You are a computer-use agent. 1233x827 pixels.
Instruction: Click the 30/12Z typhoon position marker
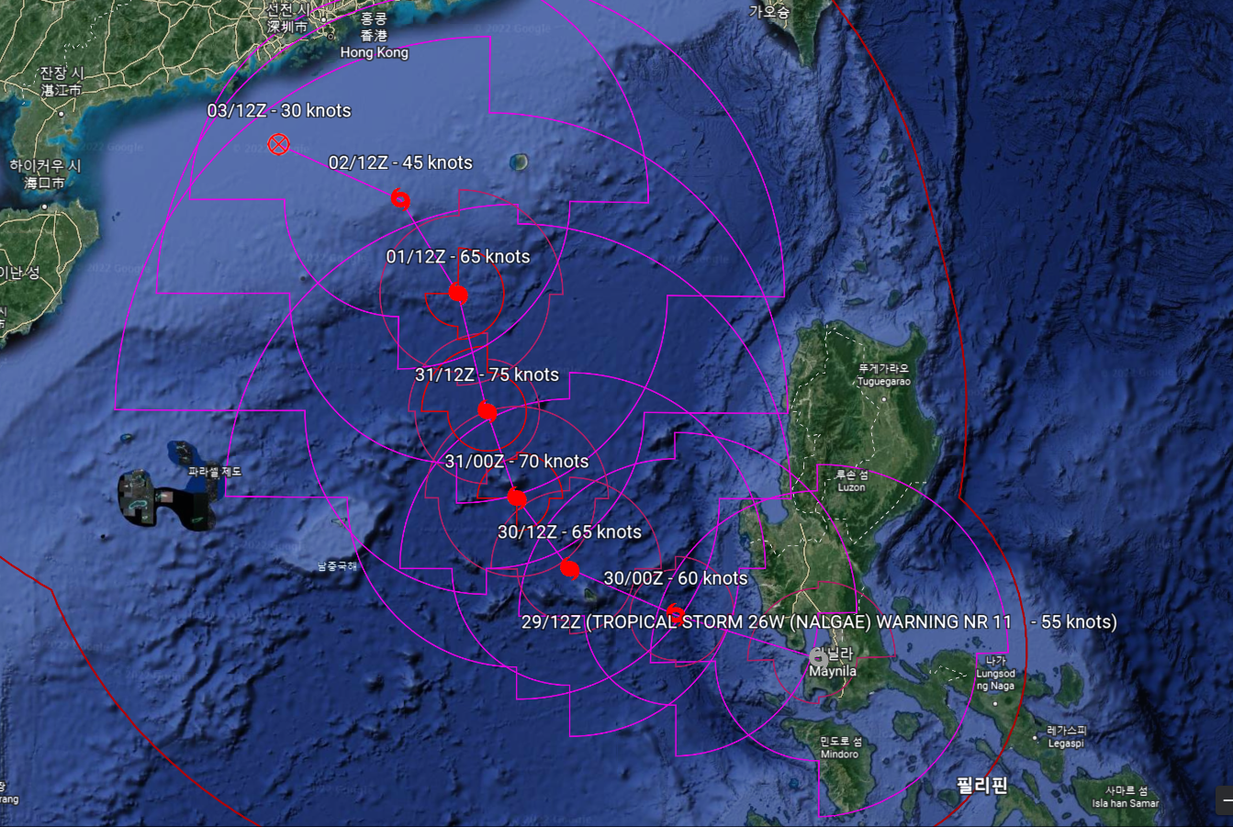tap(570, 570)
